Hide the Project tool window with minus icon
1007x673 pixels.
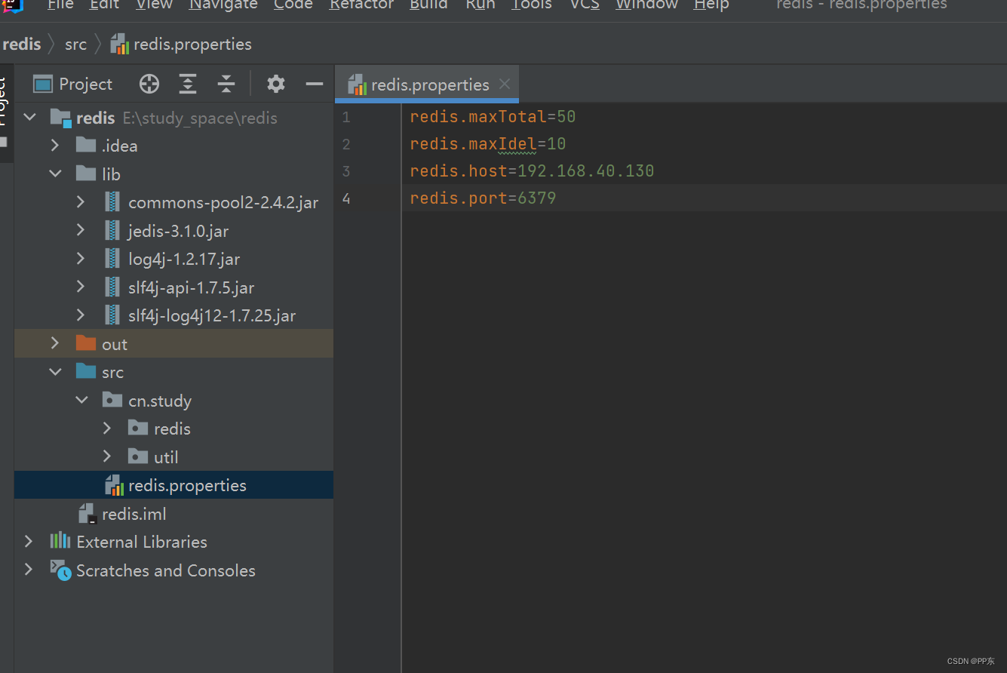[x=315, y=84]
